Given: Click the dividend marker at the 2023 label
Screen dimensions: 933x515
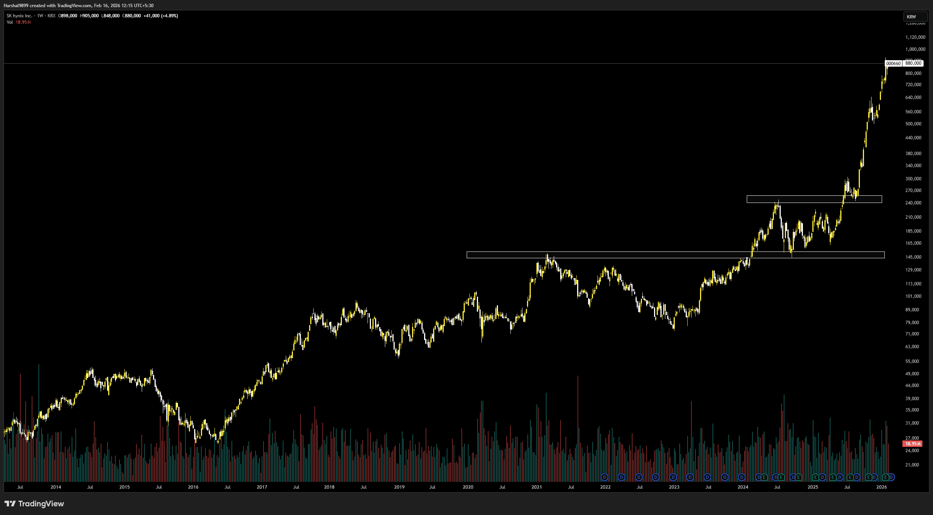Looking at the screenshot, I should (673, 477).
